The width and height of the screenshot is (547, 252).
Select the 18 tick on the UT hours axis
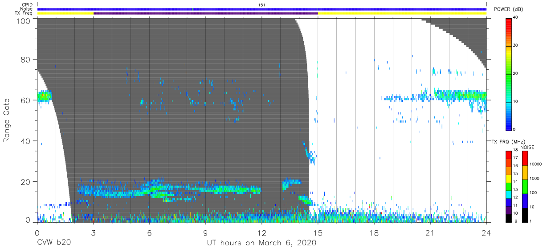[374, 232]
